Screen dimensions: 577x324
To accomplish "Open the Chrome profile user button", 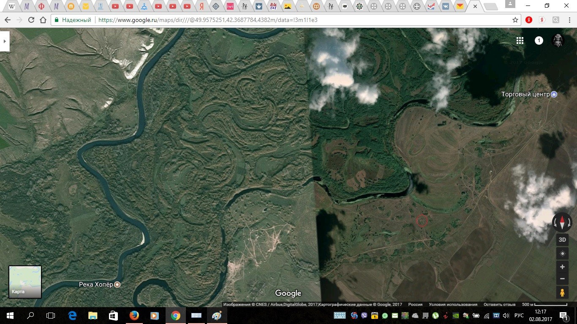I will (510, 4).
